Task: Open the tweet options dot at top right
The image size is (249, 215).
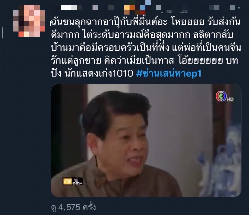Action: (x=239, y=8)
